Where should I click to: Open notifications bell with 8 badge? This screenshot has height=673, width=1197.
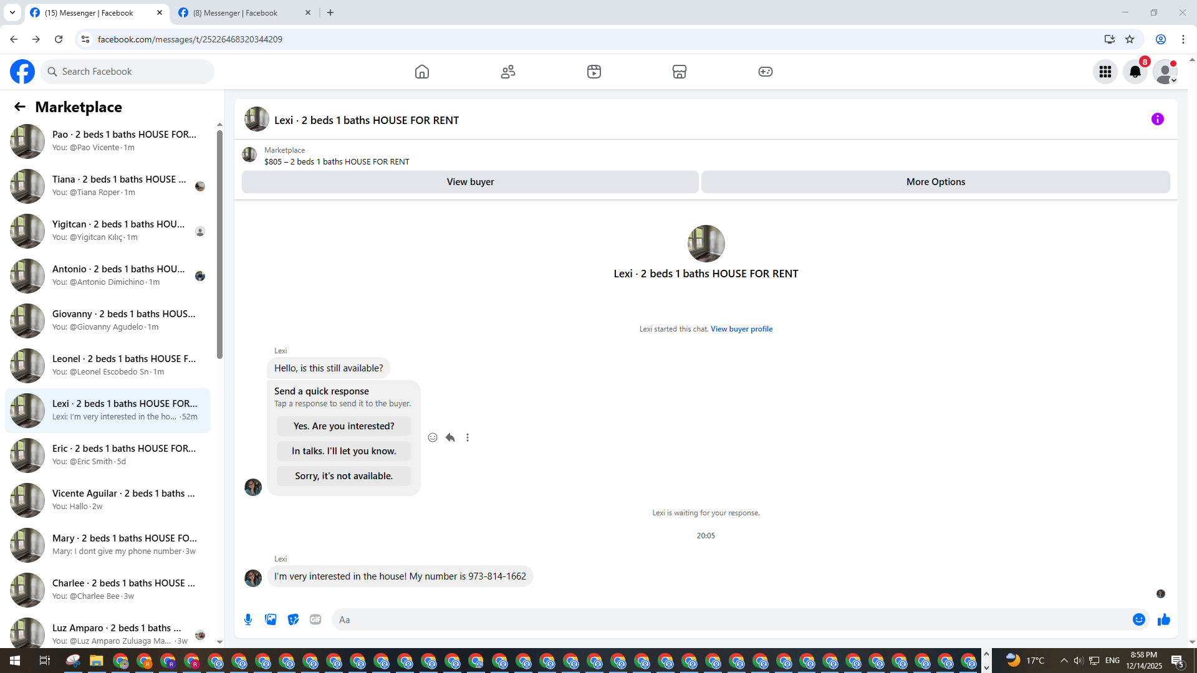[1135, 72]
